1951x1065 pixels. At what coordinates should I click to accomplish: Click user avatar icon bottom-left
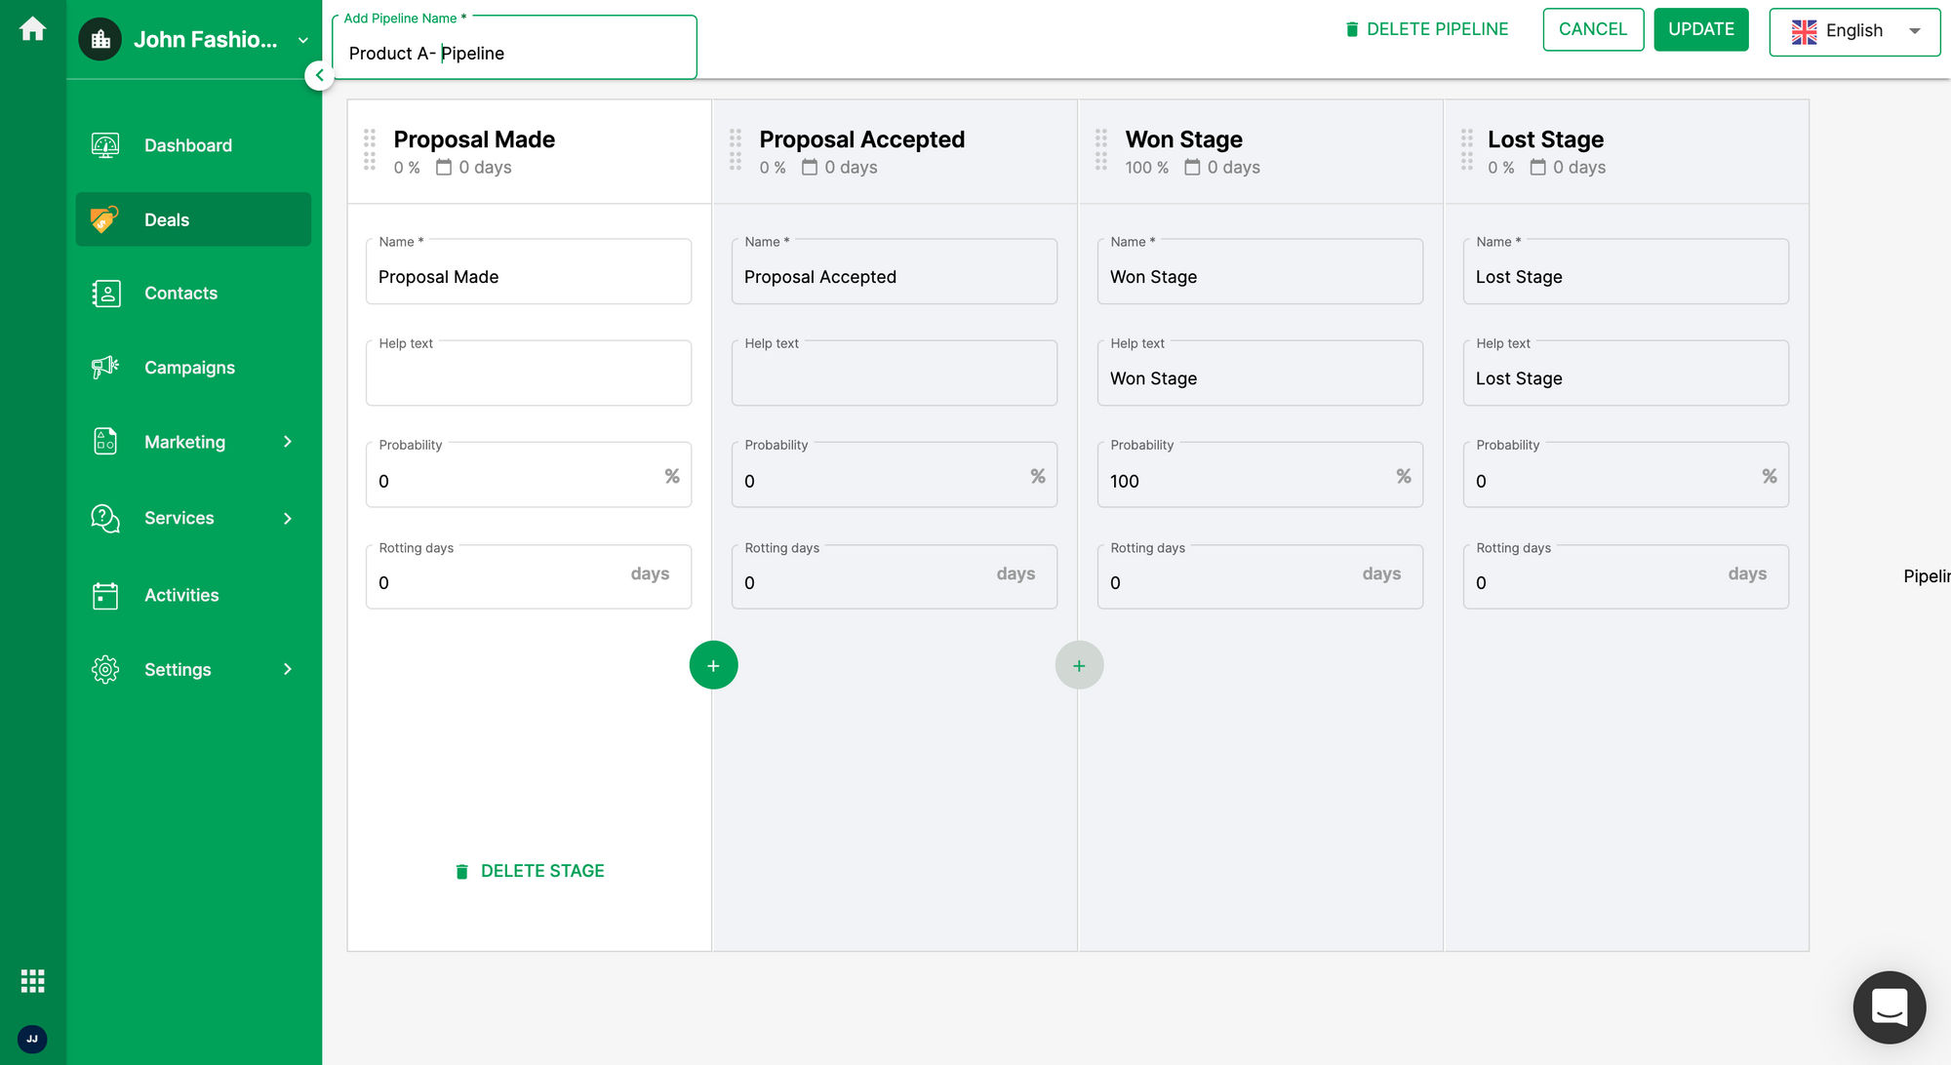tap(34, 1039)
